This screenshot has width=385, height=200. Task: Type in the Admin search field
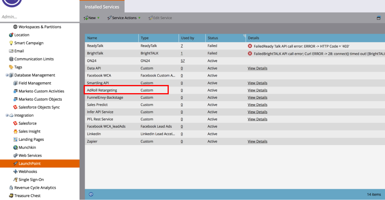40,17
